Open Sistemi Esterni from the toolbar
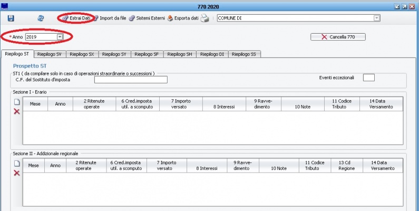 pyautogui.click(x=147, y=18)
